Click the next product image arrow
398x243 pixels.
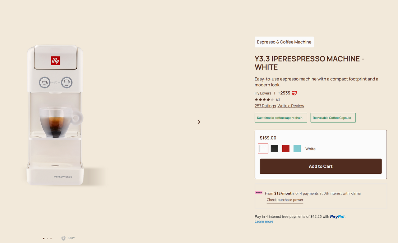(x=199, y=122)
